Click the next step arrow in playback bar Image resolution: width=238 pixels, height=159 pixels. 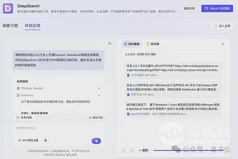(132, 150)
